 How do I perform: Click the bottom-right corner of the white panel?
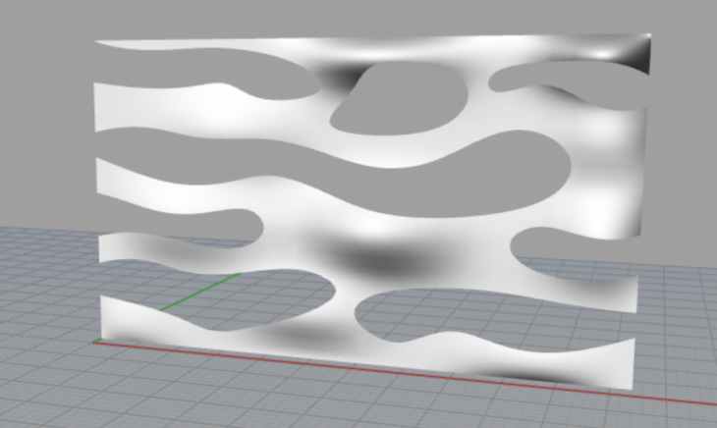click(632, 383)
